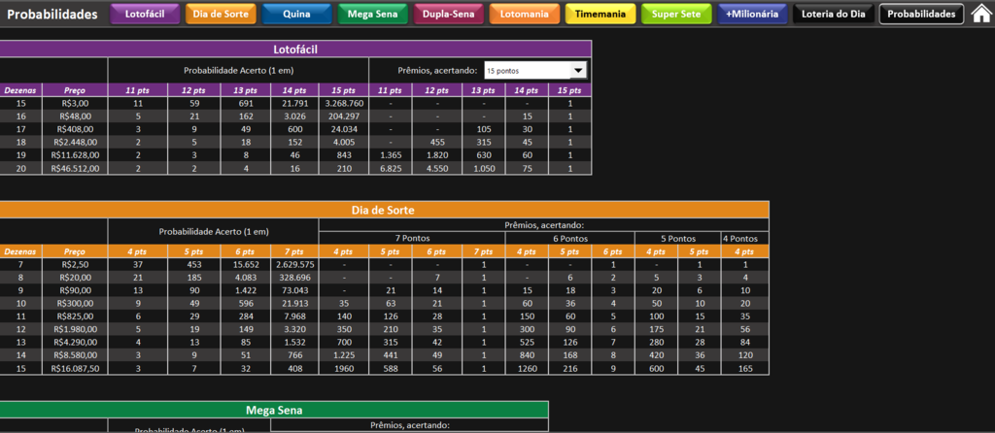Click the '4 Pontos' group header
Screen dimensions: 995x433
[x=745, y=239]
